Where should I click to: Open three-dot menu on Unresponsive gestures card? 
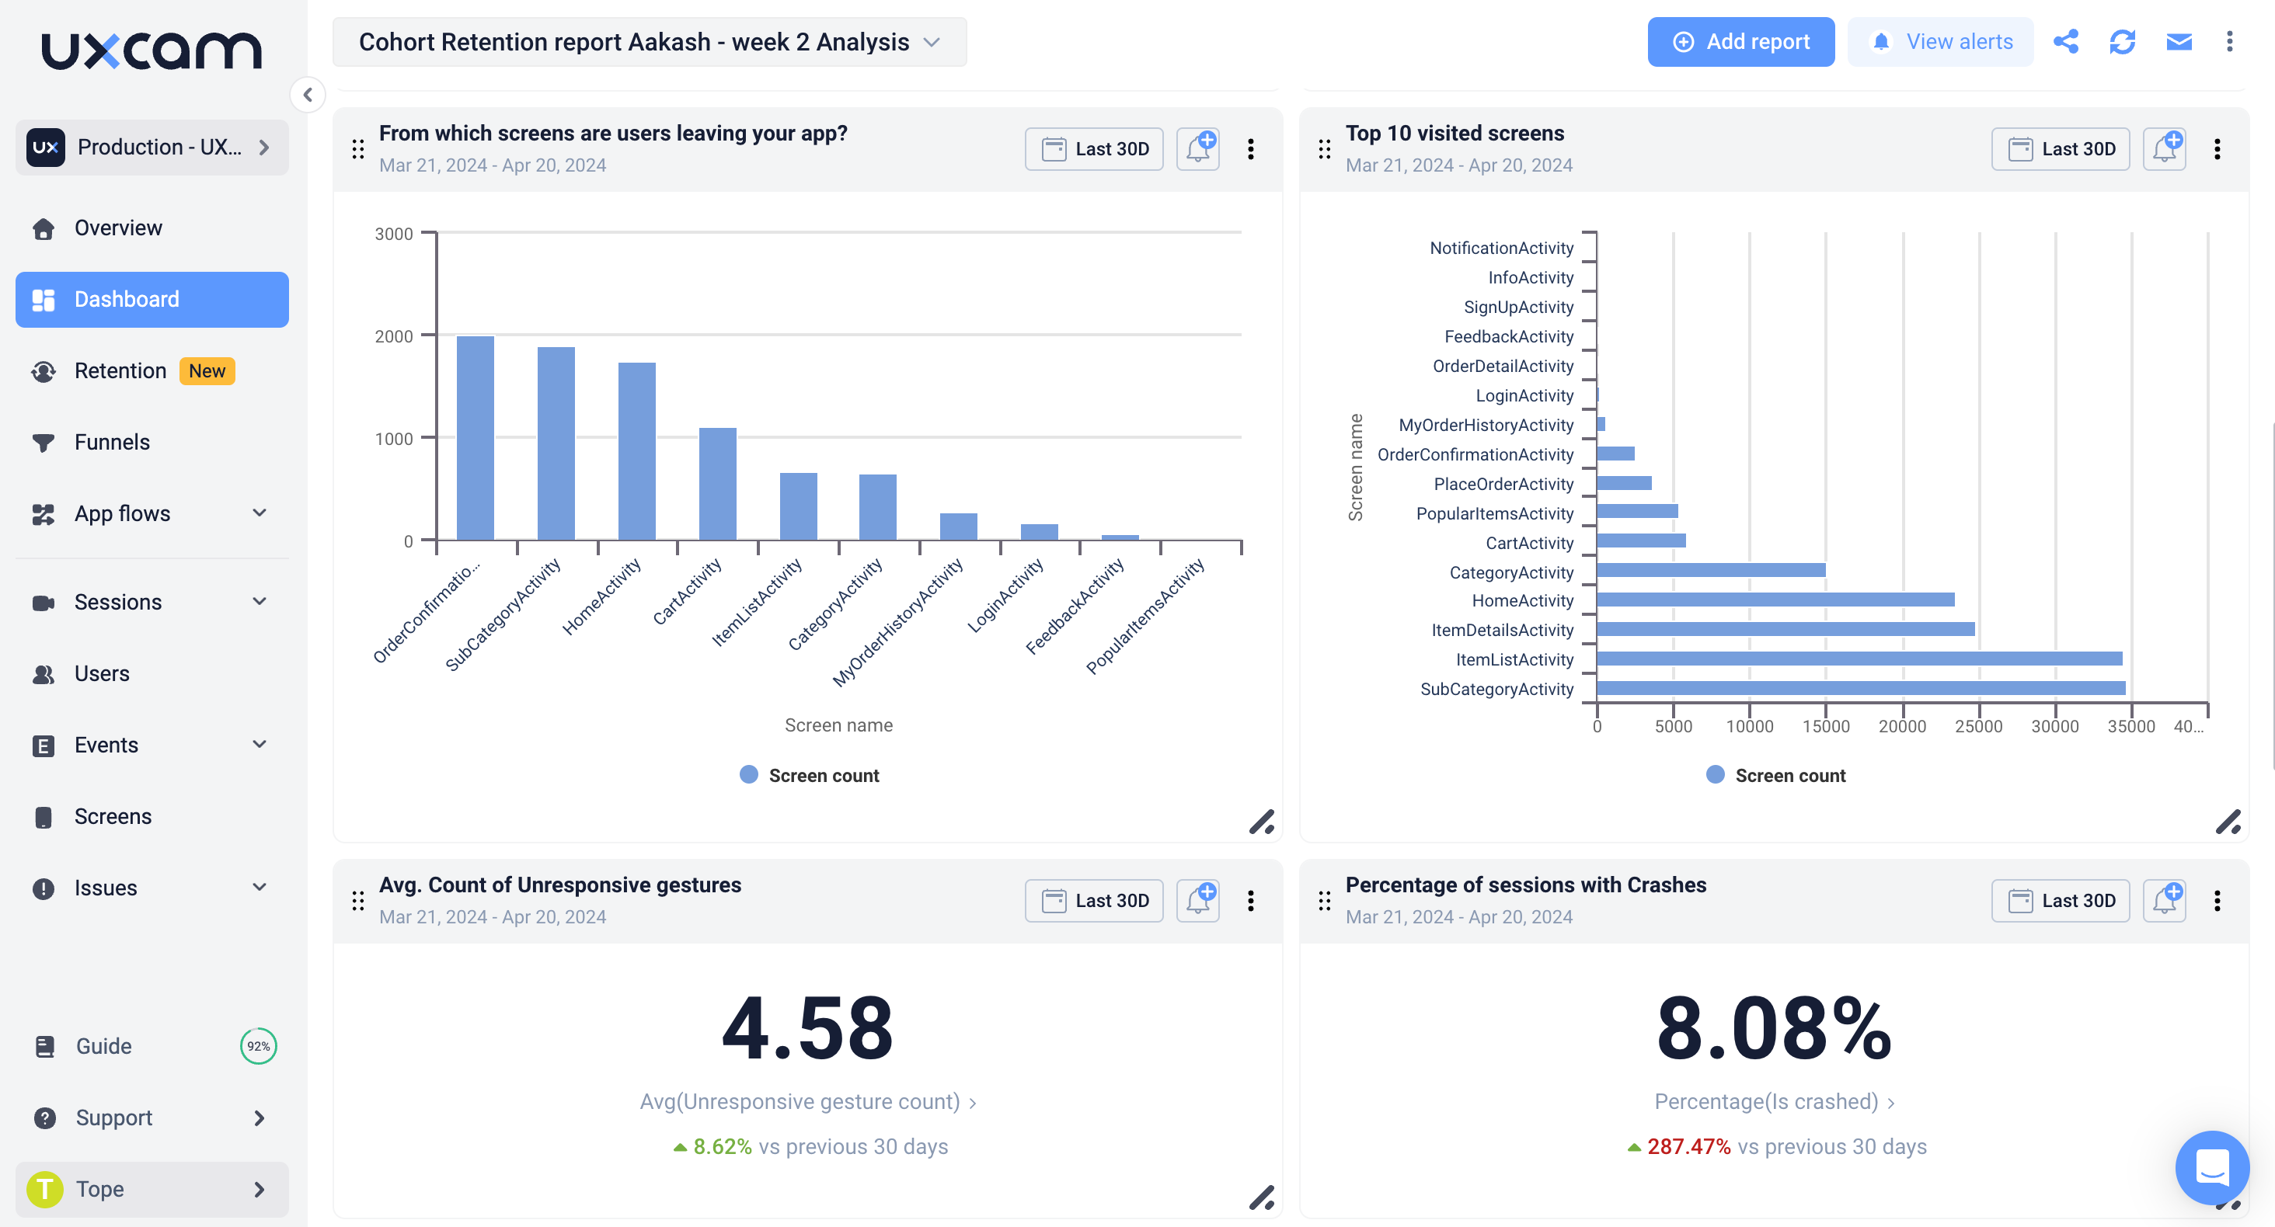coord(1250,900)
